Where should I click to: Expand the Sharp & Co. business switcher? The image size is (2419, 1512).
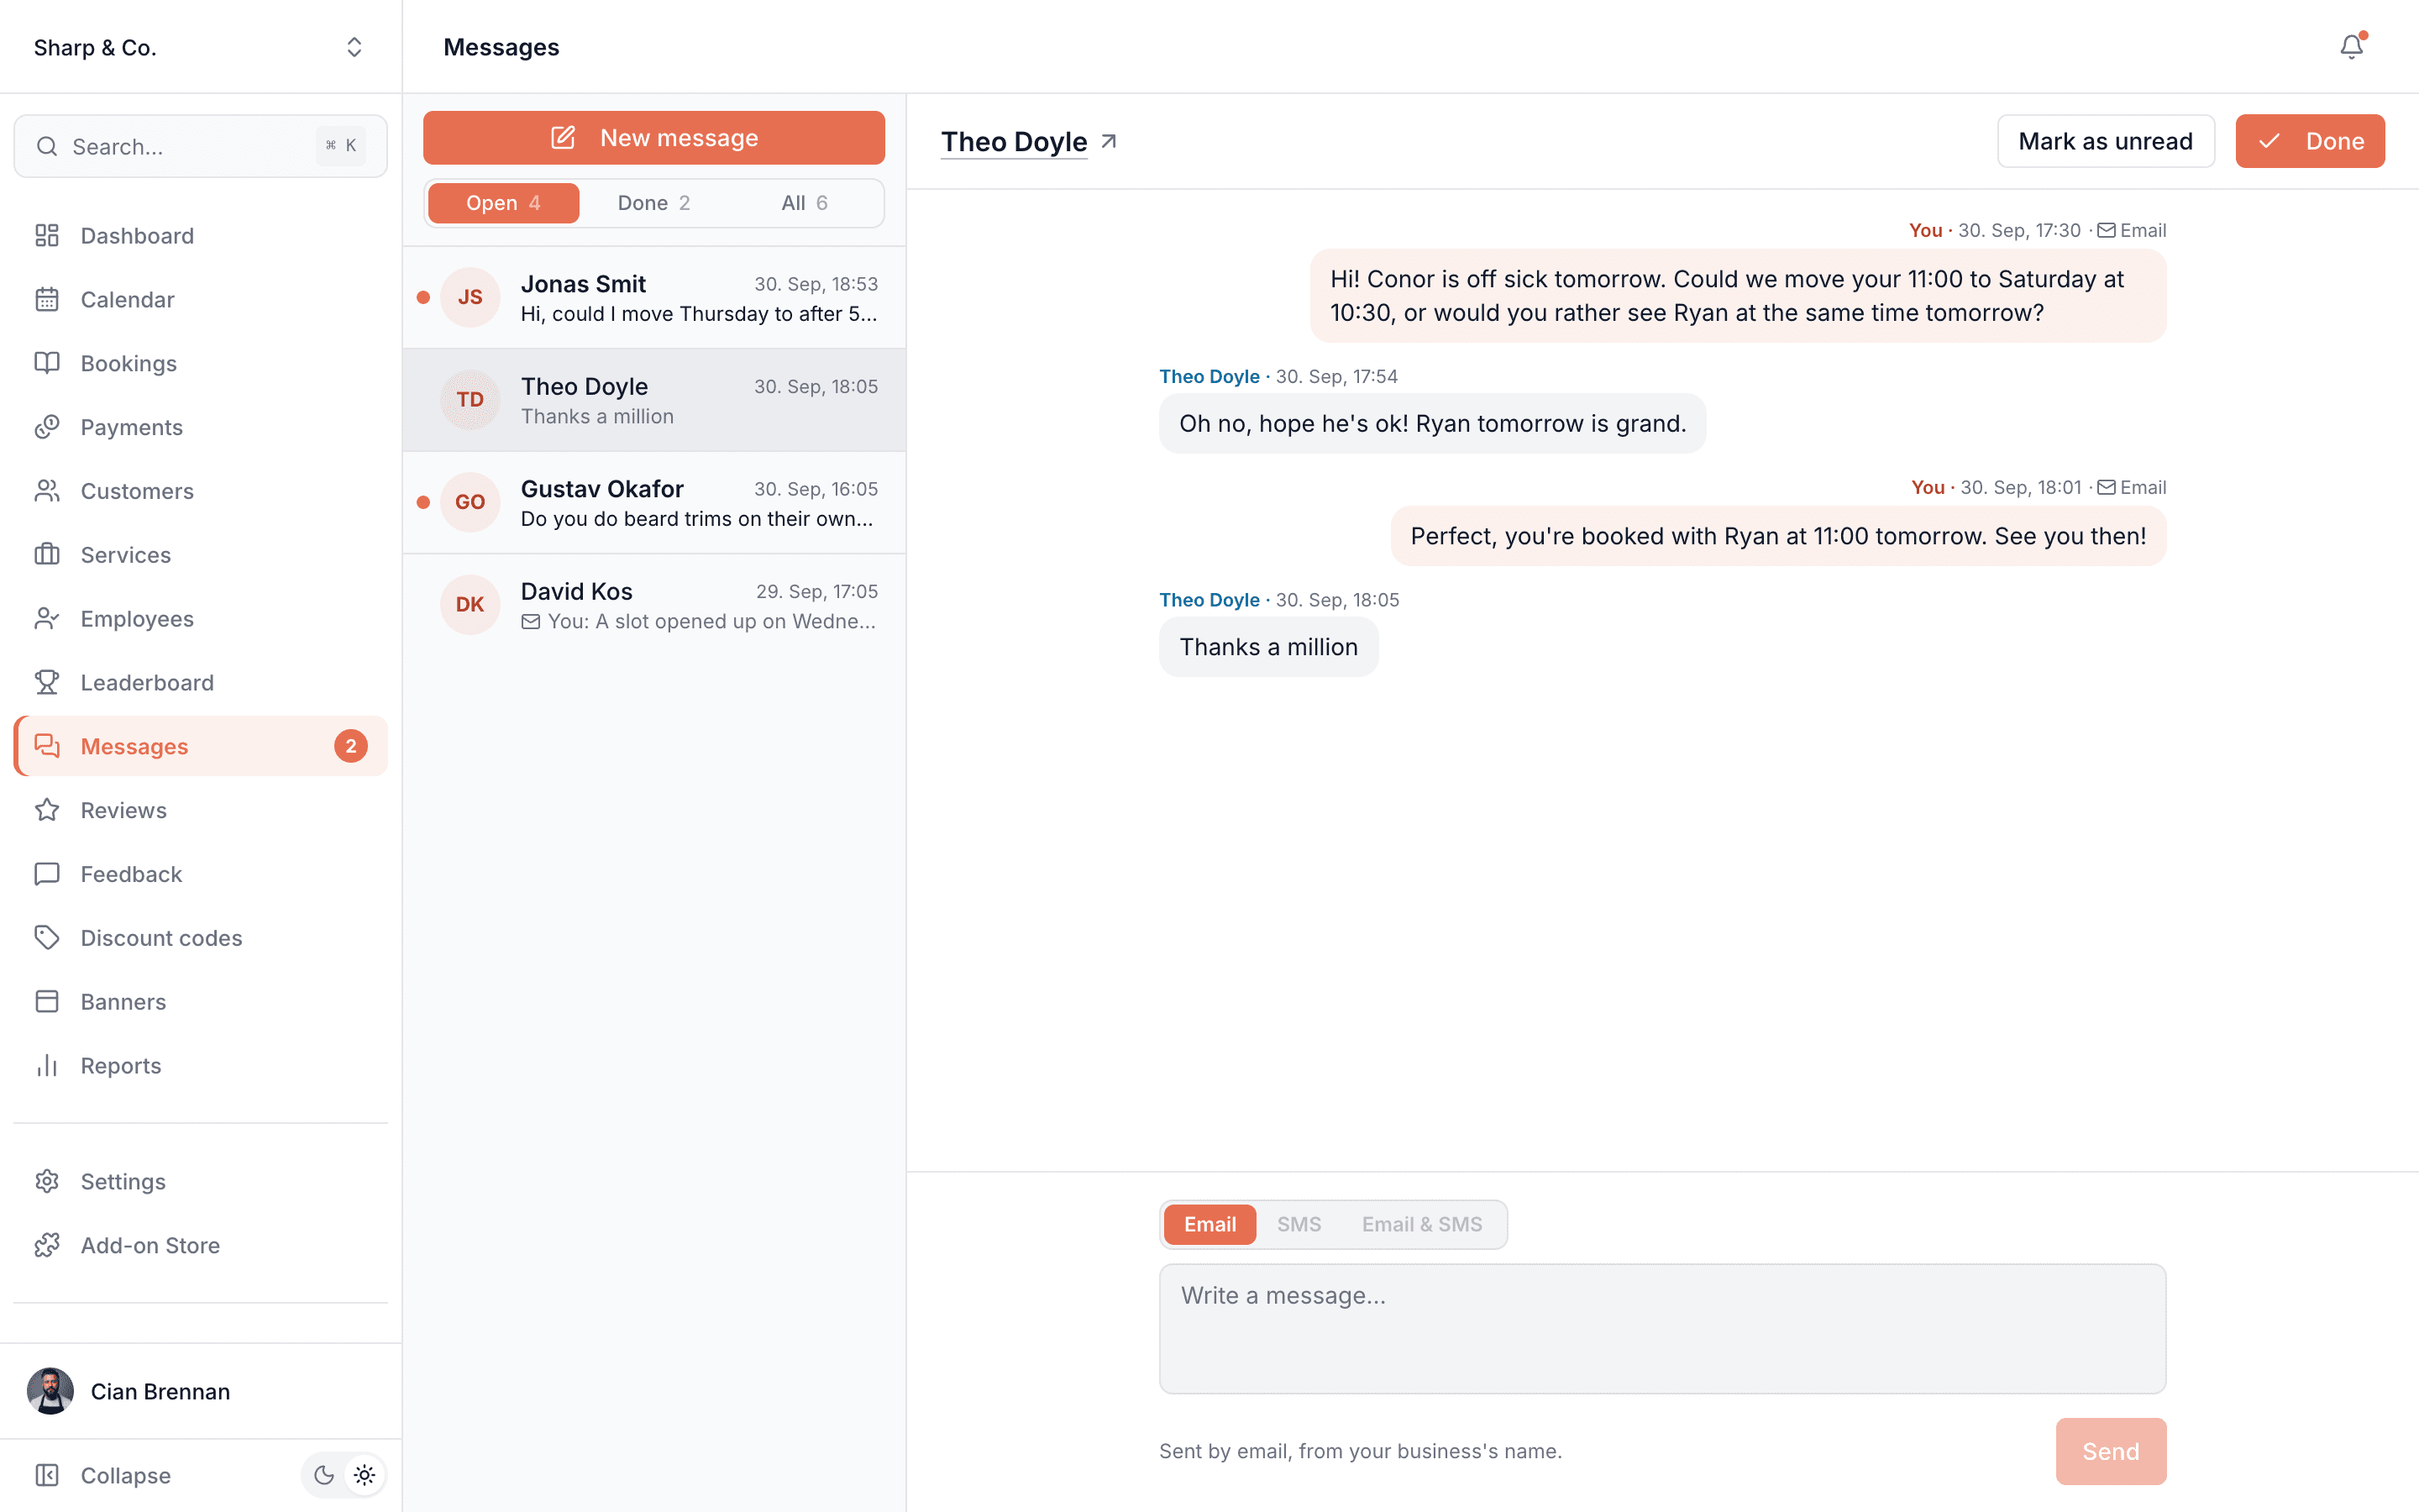coord(200,47)
